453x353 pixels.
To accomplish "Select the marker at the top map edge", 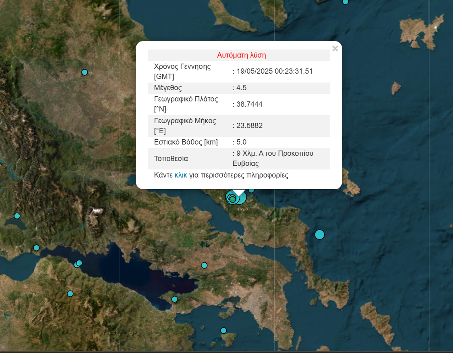I will pyautogui.click(x=345, y=2).
